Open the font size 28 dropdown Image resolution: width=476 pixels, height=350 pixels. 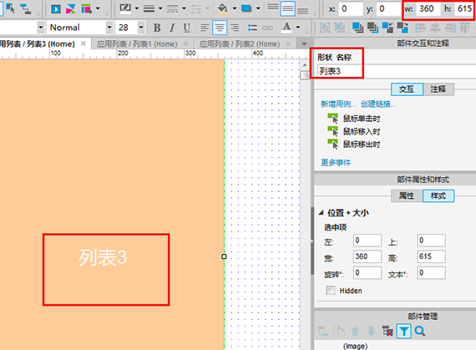141,28
